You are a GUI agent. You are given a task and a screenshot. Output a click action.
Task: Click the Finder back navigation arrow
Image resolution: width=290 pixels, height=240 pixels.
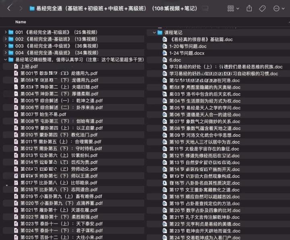coord(8,8)
